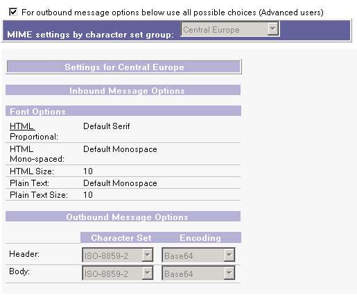
Task: Click the Font Options section header
Action: click(123, 111)
